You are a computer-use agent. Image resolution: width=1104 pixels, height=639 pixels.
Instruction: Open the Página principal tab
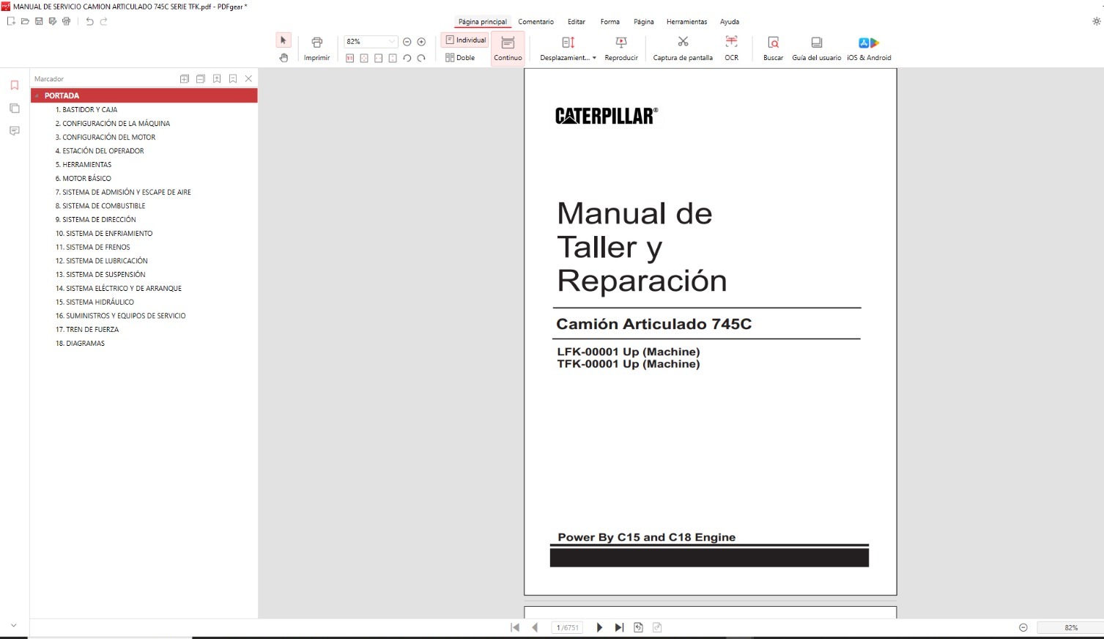482,22
